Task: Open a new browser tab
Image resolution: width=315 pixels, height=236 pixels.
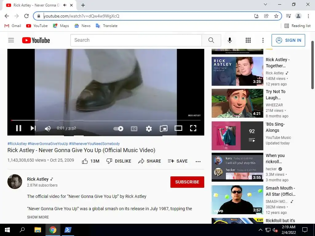Action: (83, 5)
